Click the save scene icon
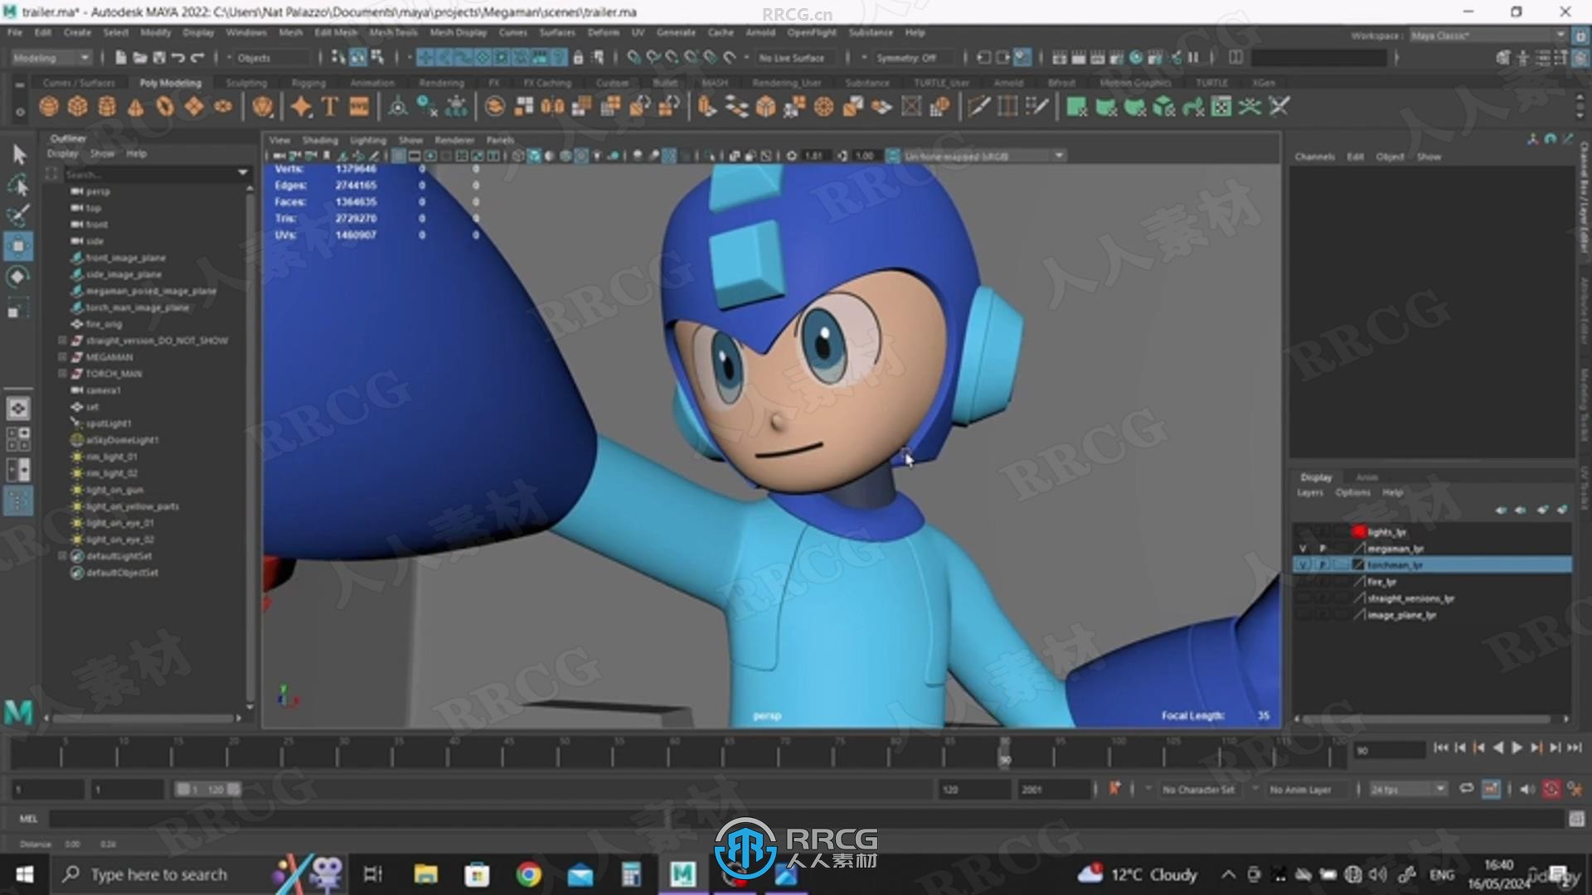Viewport: 1592px width, 895px height. (159, 58)
